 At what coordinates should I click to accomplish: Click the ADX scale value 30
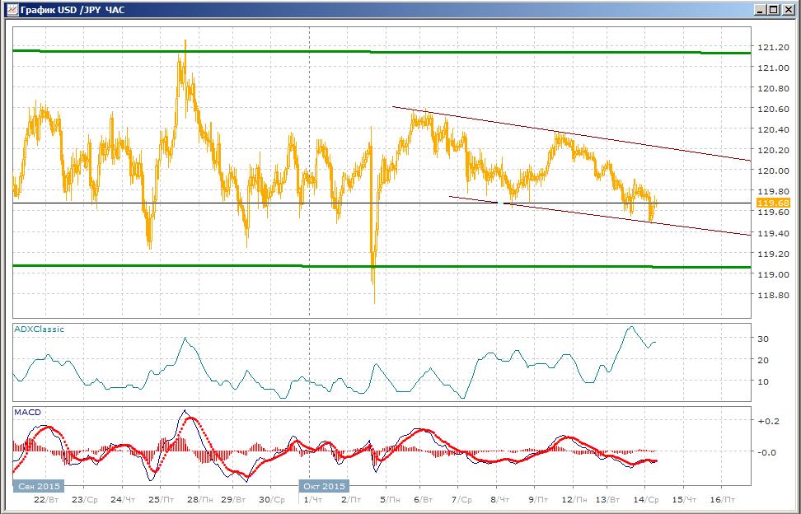point(763,339)
